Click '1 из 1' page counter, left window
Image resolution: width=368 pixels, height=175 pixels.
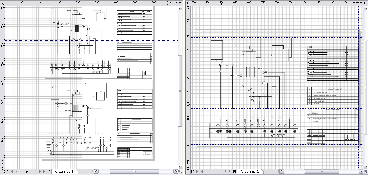[x=28, y=172]
